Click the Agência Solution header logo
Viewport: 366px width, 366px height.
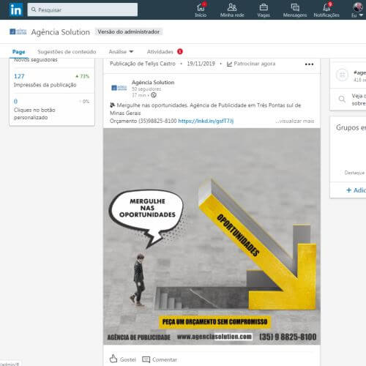pos(18,31)
